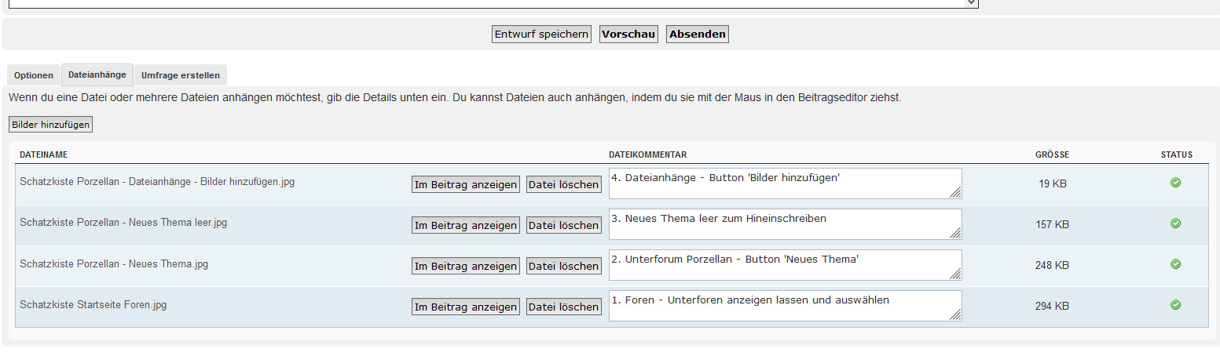This screenshot has width=1220, height=356.
Task: Click green status icon for Bilder hinzufügen.jpg
Action: pos(1175,183)
